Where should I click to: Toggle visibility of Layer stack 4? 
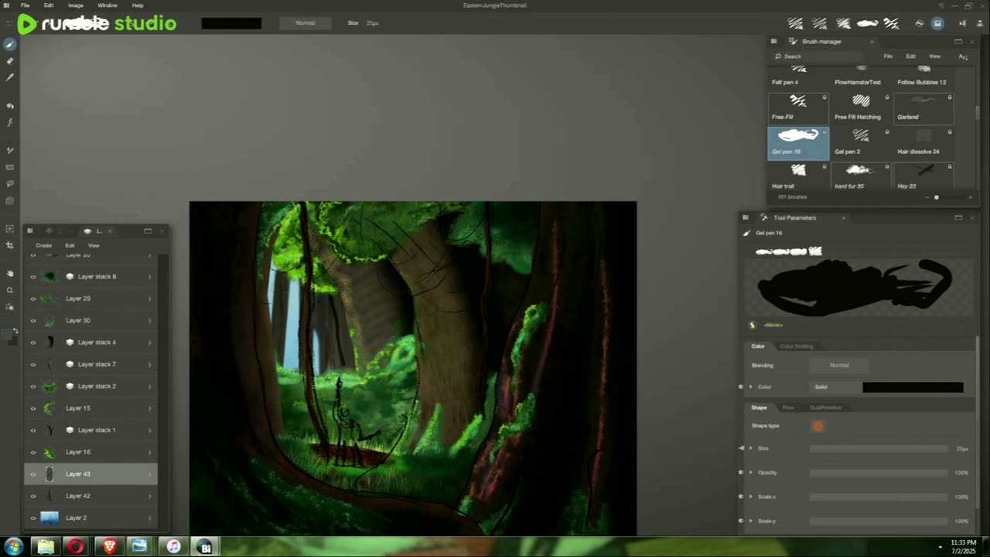pyautogui.click(x=33, y=342)
